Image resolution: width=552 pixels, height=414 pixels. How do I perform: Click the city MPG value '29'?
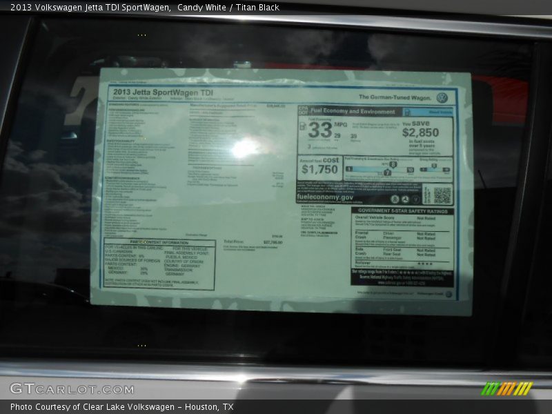point(337,135)
